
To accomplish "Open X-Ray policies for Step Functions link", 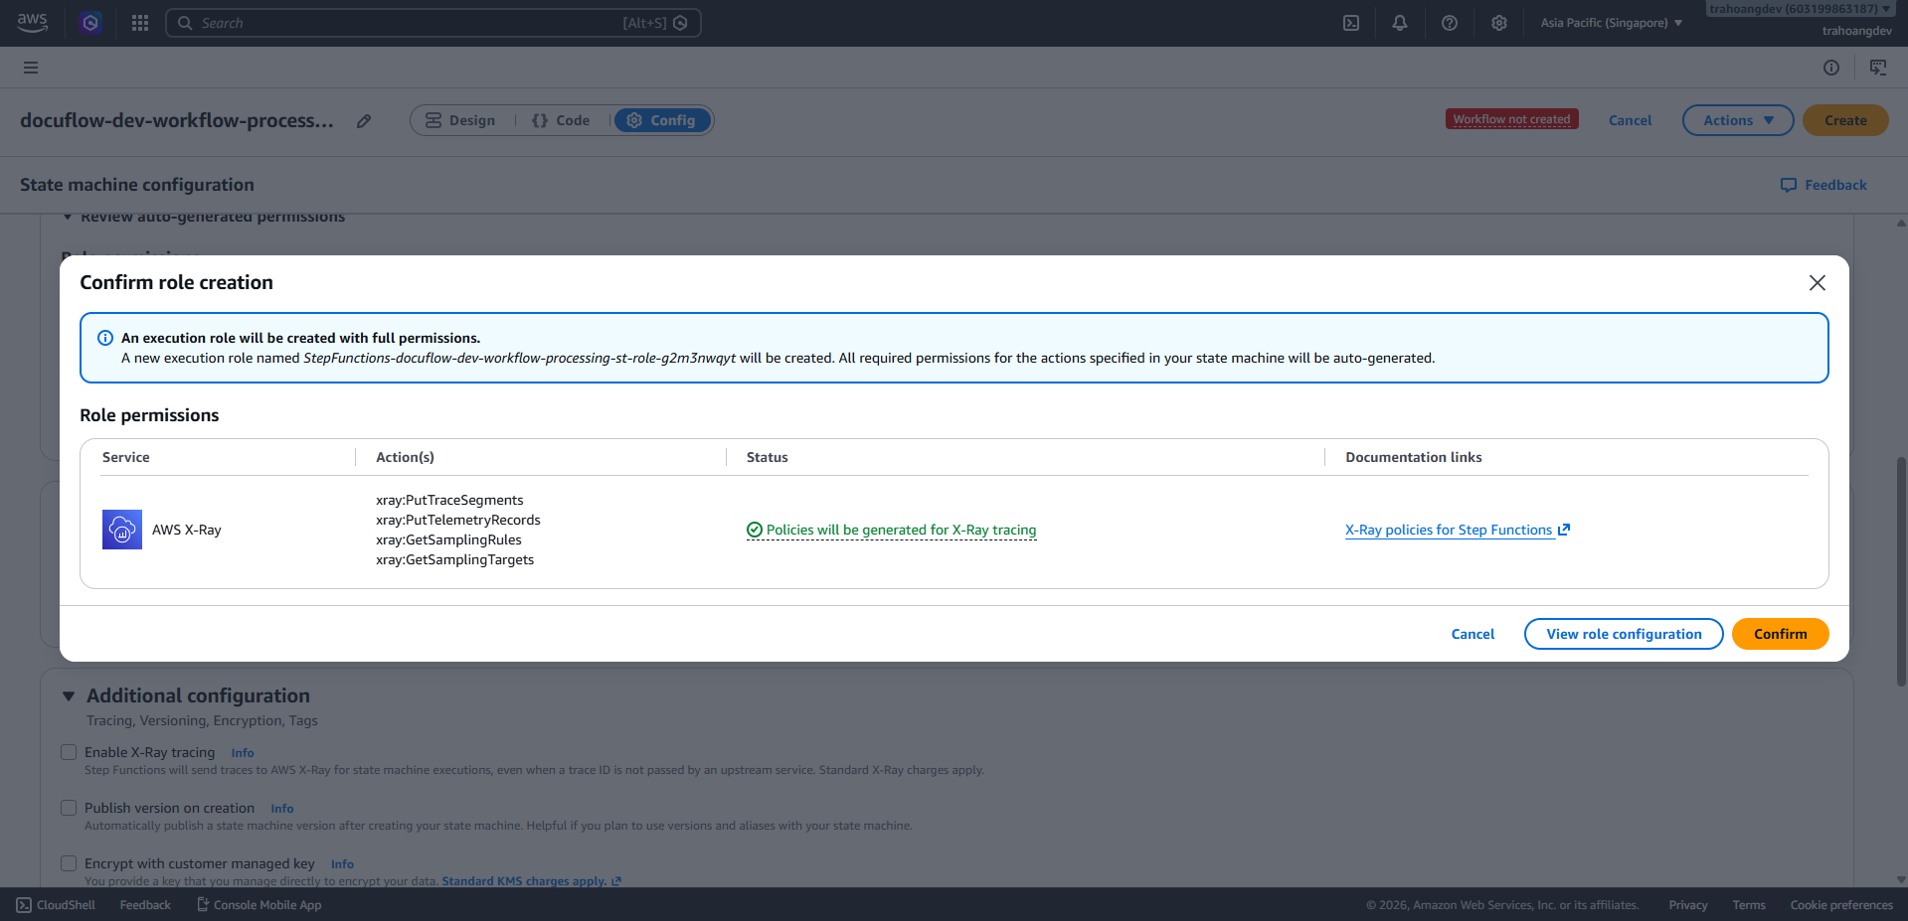I will click(1457, 530).
